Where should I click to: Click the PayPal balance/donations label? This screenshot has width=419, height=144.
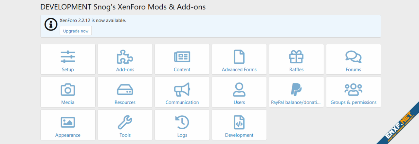point(296,102)
